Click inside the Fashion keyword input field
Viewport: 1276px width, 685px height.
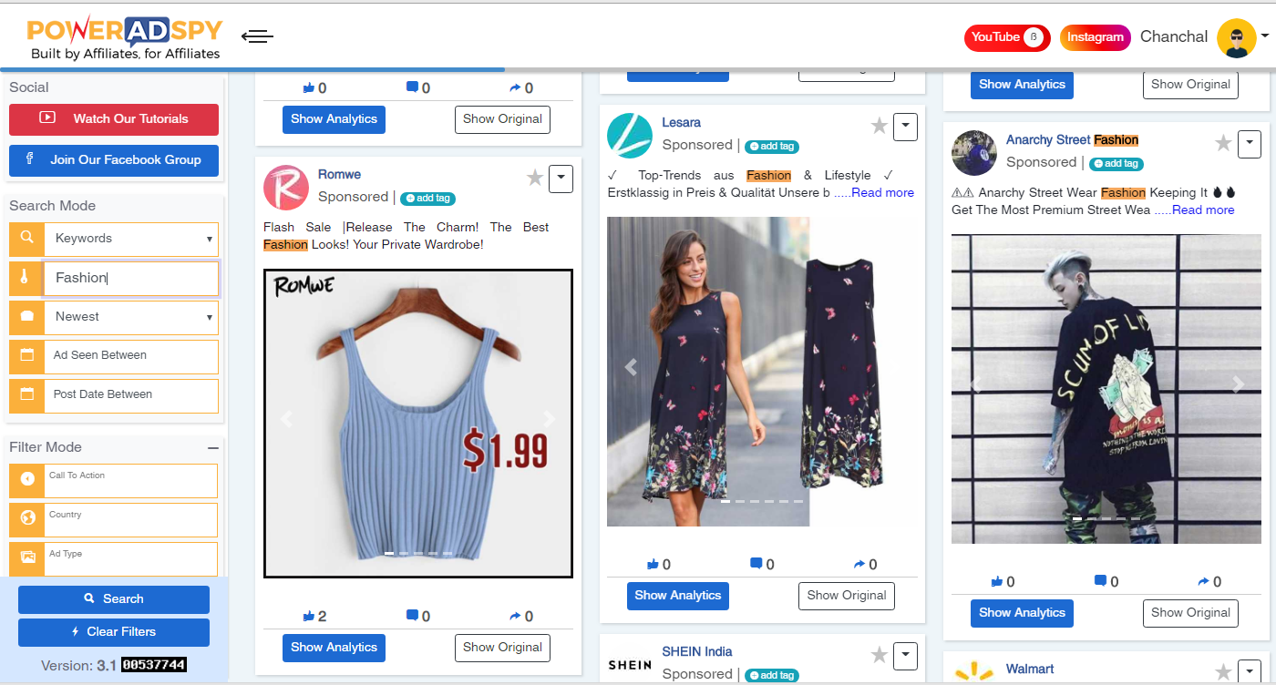[x=130, y=278]
